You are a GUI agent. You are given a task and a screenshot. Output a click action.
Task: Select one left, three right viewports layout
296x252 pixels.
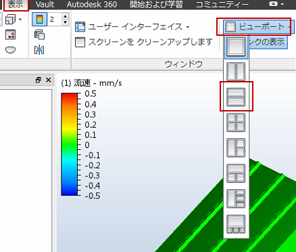(x=236, y=199)
